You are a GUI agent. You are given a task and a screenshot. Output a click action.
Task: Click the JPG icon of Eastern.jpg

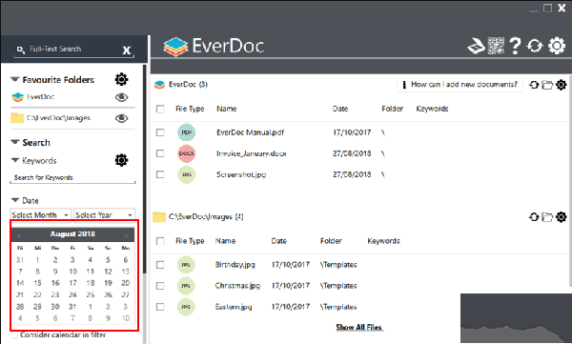click(186, 307)
